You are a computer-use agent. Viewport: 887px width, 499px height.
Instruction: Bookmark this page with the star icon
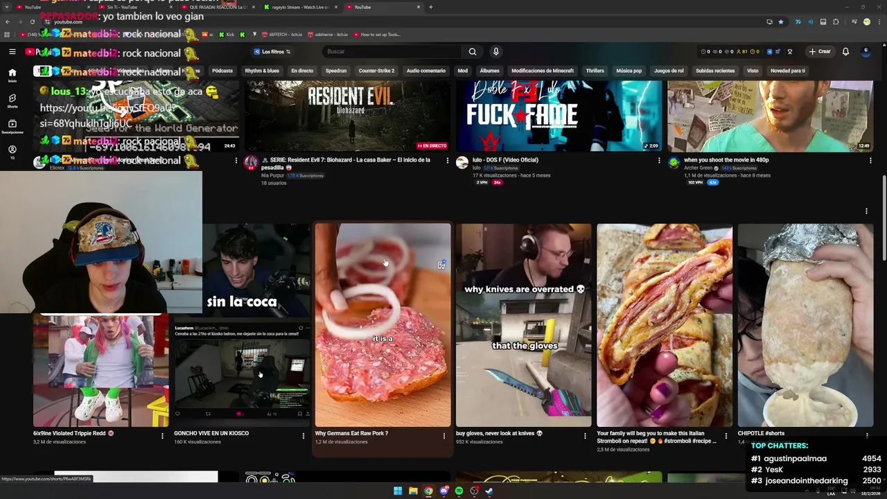(x=781, y=21)
